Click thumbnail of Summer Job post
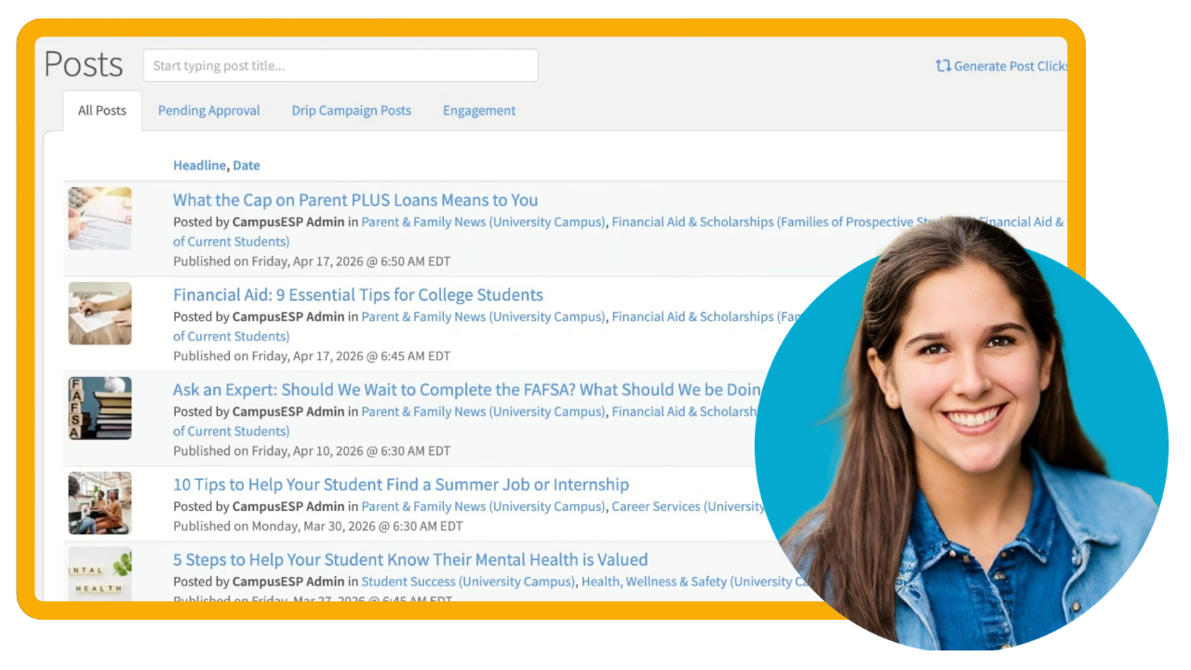This screenshot has height=670, width=1191. pyautogui.click(x=100, y=503)
